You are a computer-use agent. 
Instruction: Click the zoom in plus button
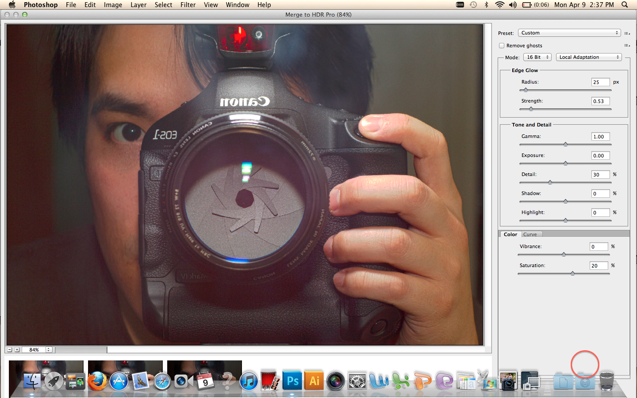pyautogui.click(x=17, y=349)
